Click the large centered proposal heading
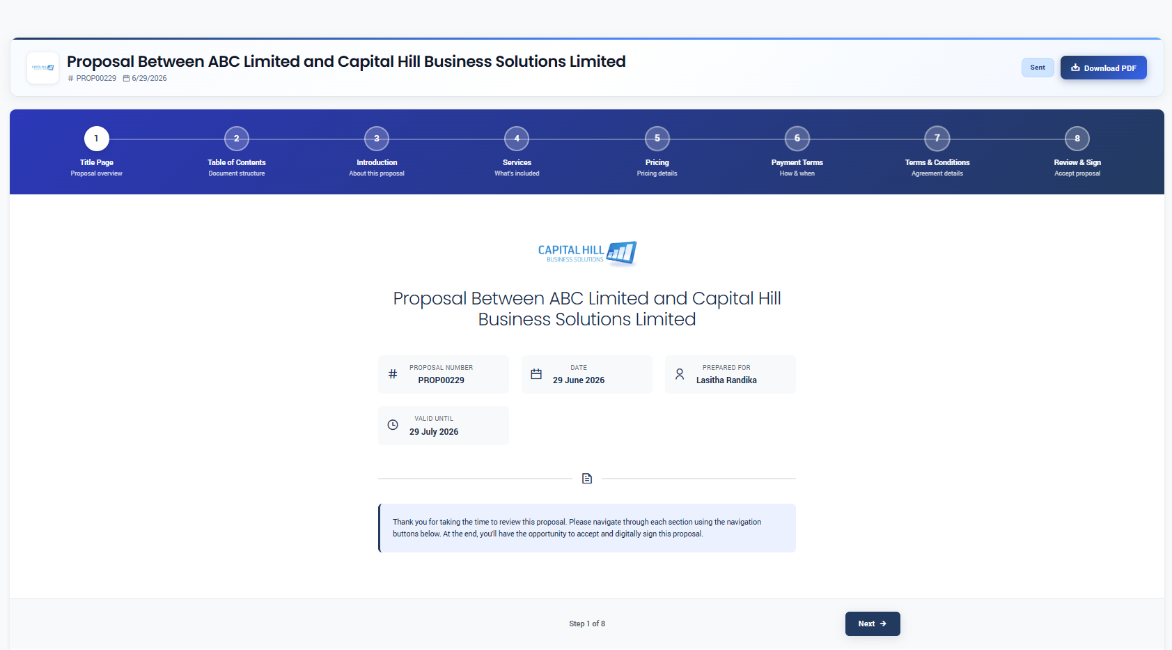 click(x=587, y=309)
